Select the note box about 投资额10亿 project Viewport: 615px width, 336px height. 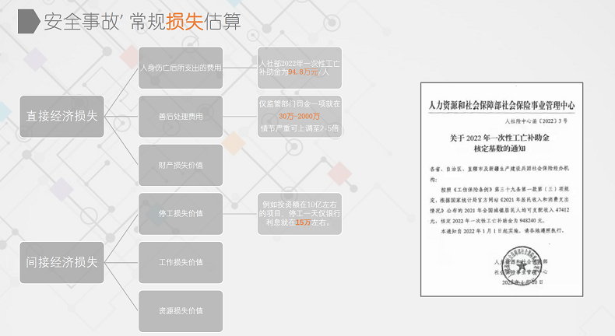click(x=300, y=213)
